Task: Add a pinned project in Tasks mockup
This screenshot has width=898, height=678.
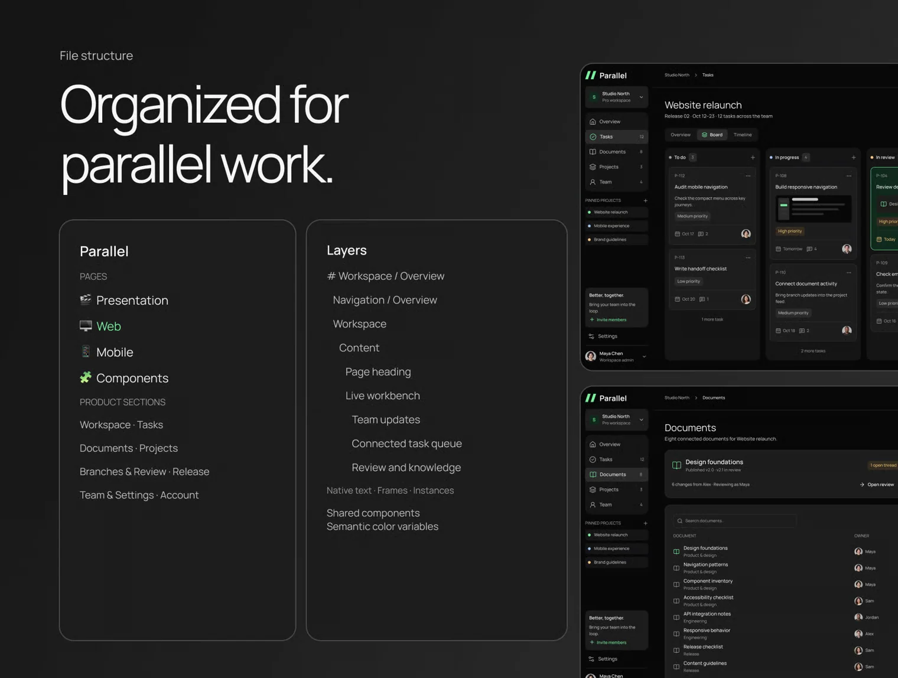Action: point(645,201)
